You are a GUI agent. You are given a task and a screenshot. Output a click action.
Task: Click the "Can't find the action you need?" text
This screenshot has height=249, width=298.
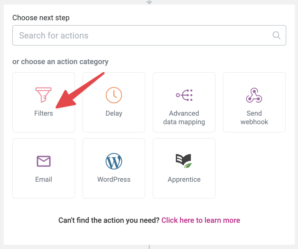tap(109, 220)
